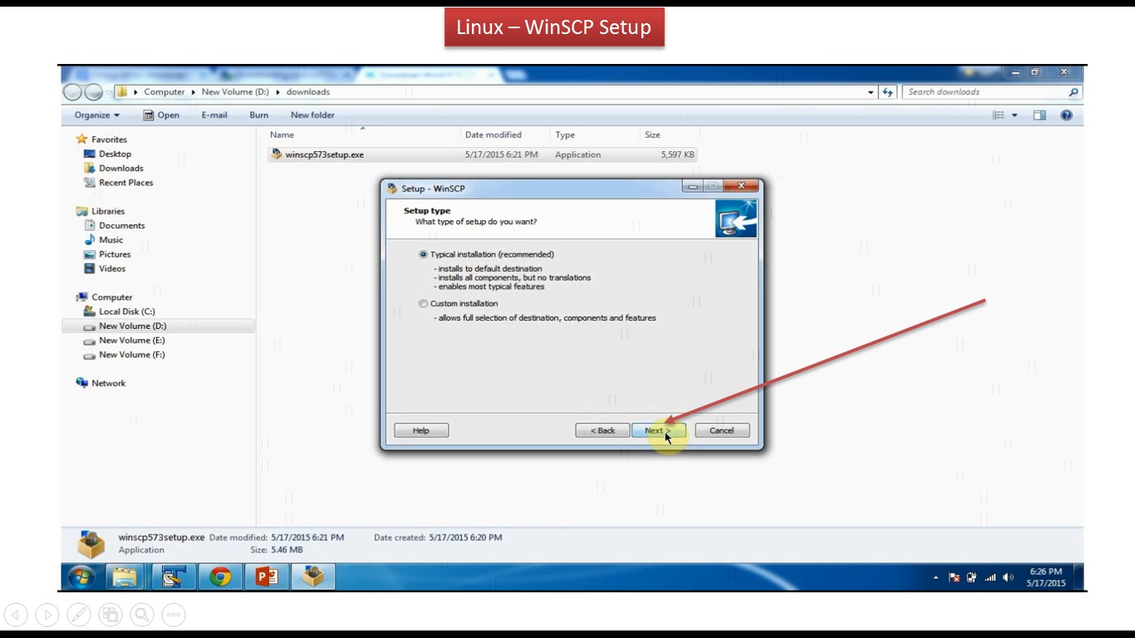Image resolution: width=1135 pixels, height=638 pixels.
Task: Sort by the Type column header
Action: point(565,135)
